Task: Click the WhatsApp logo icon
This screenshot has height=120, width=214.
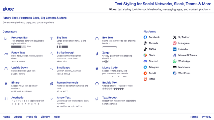Action: (x=175, y=61)
